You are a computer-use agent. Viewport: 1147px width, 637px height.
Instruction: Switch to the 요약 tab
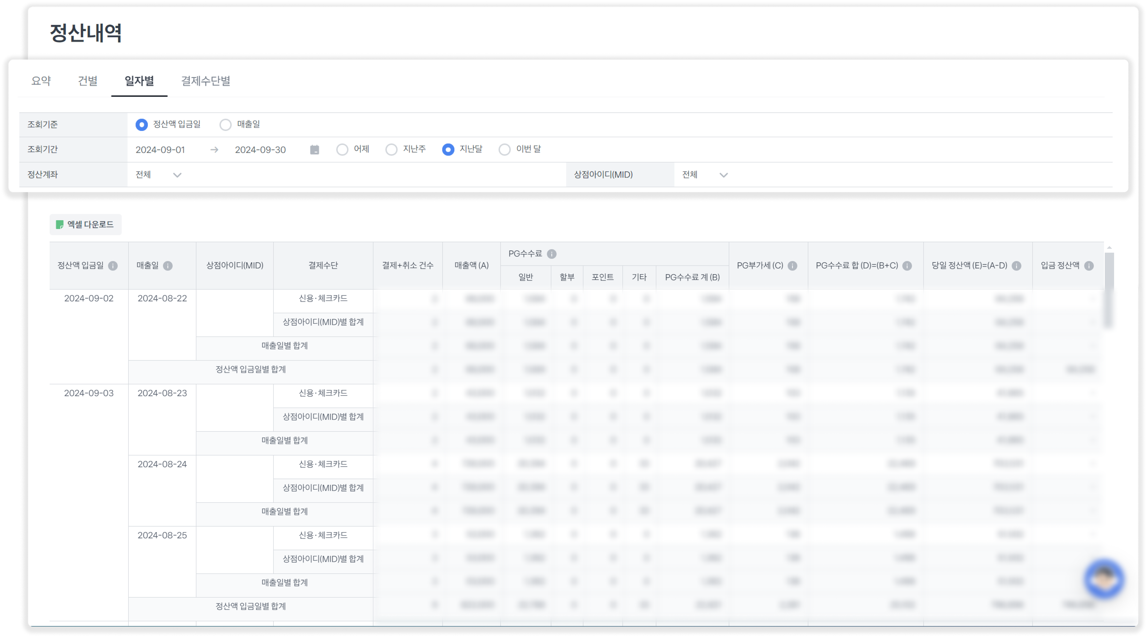41,81
